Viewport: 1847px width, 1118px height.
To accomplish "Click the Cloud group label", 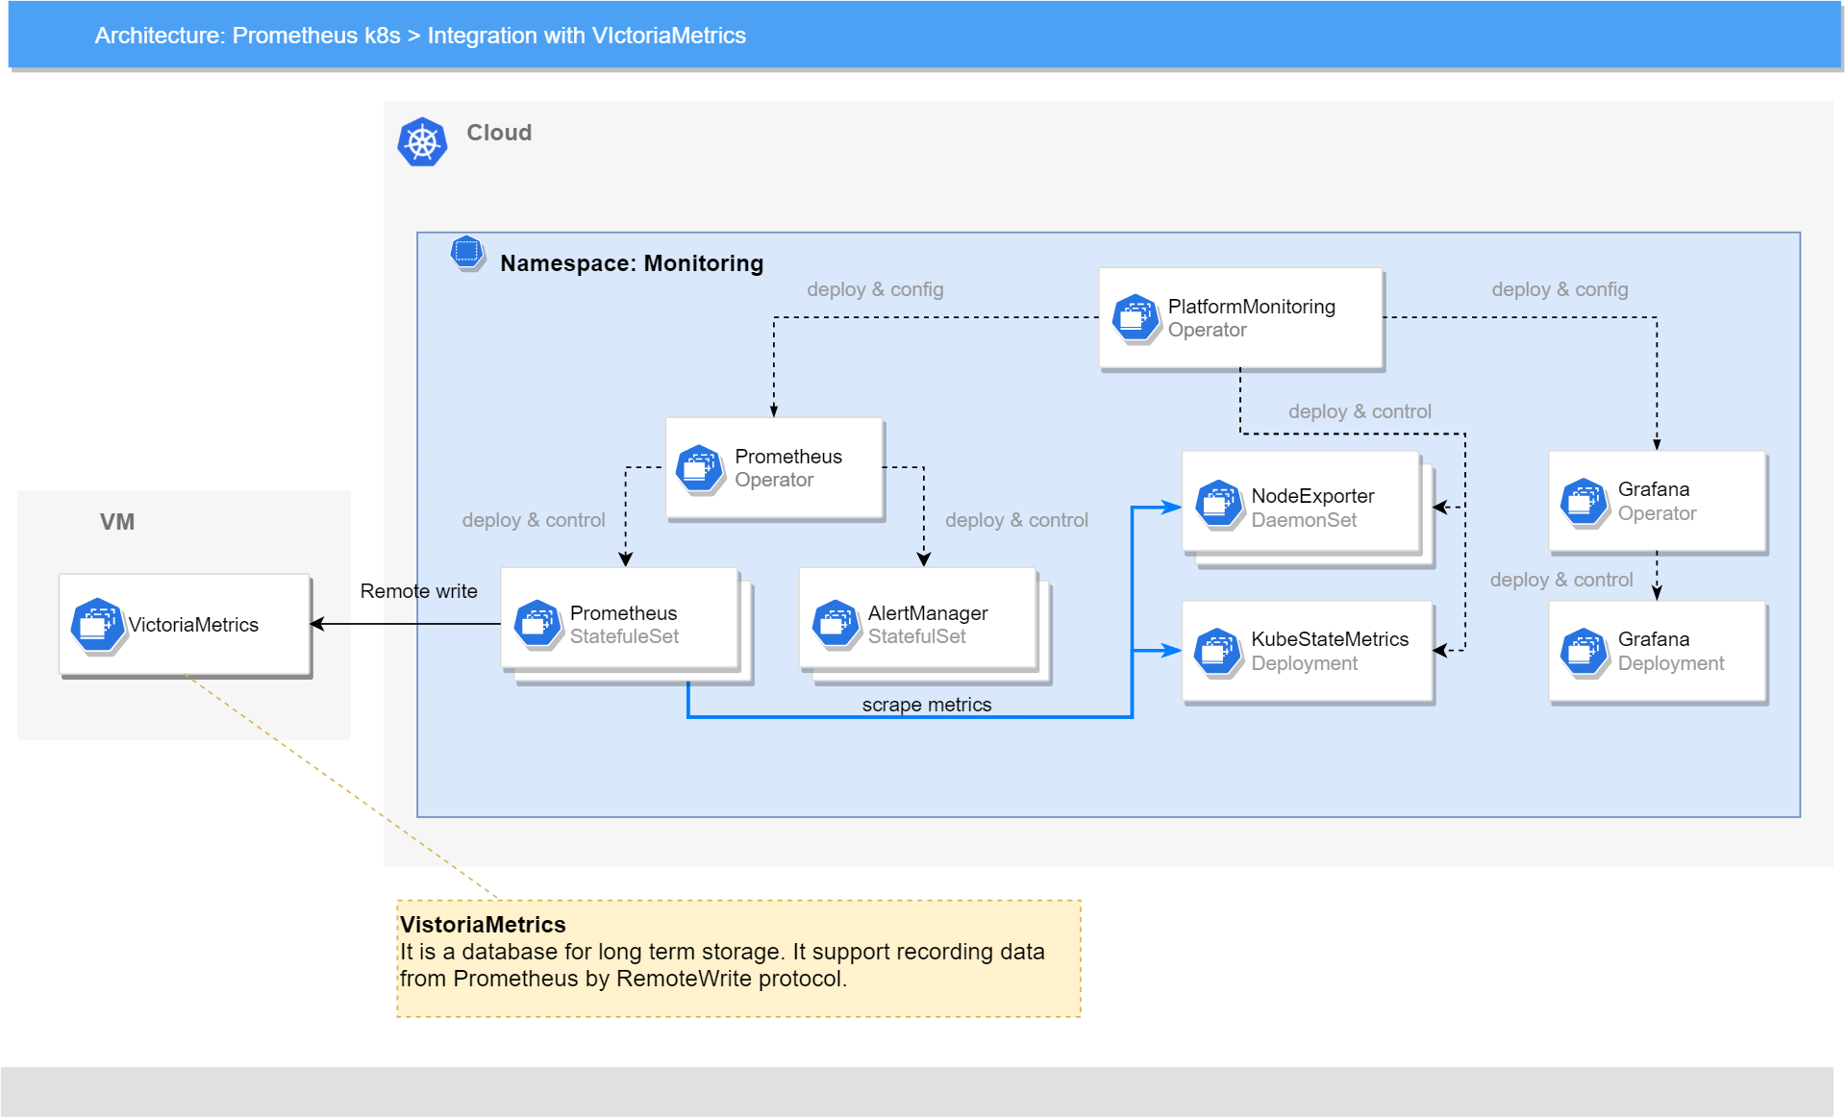I will point(499,133).
